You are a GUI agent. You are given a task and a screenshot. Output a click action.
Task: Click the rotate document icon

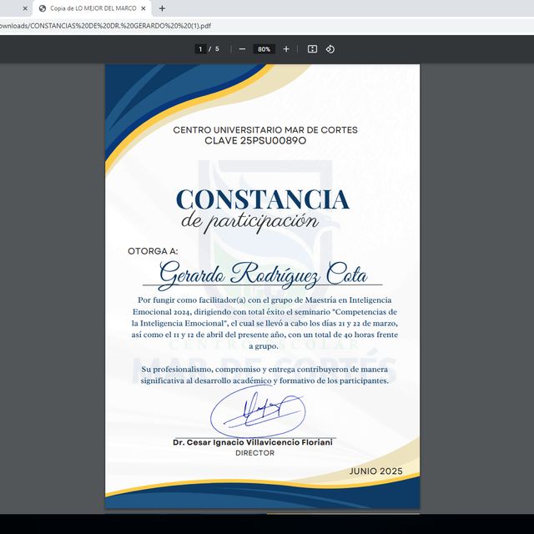330,49
